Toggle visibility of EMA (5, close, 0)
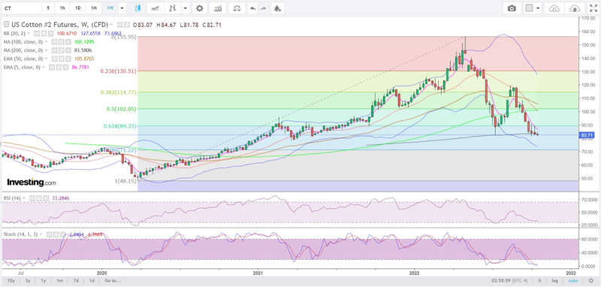 pyautogui.click(x=51, y=67)
